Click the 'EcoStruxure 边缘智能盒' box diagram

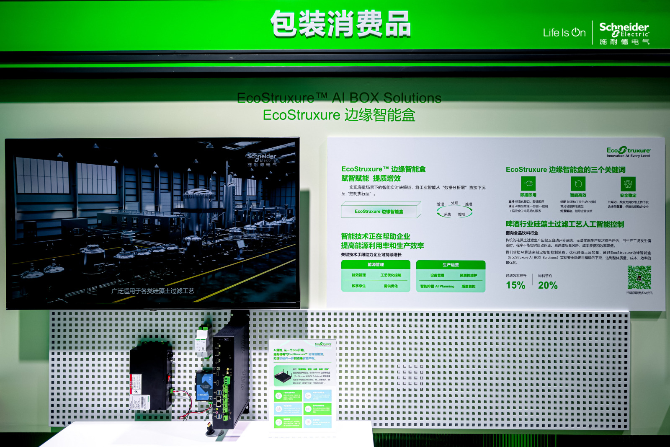(381, 210)
